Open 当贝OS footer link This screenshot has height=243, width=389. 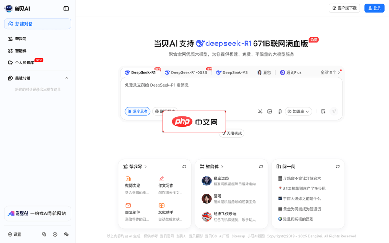point(211,236)
